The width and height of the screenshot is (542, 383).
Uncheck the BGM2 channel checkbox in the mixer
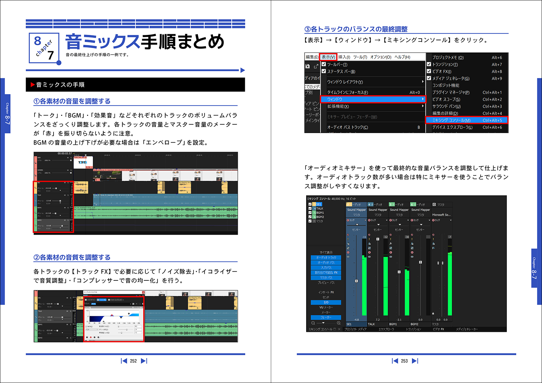[310, 217]
